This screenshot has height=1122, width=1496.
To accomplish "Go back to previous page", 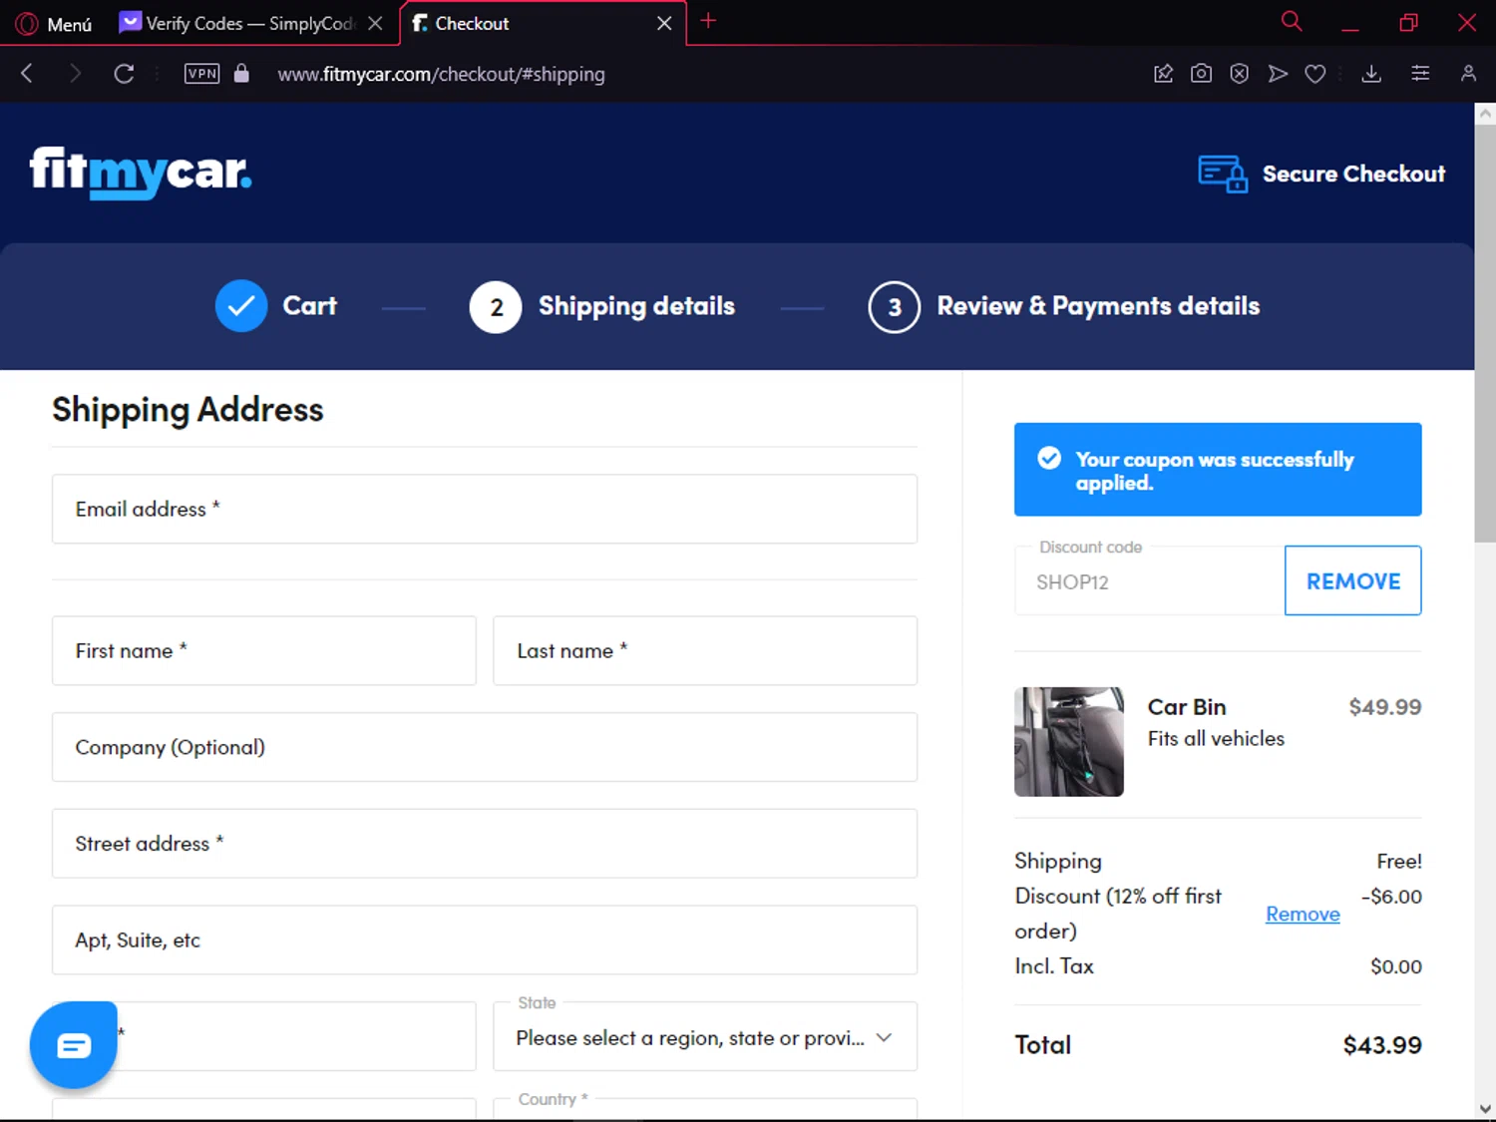I will click(x=27, y=74).
